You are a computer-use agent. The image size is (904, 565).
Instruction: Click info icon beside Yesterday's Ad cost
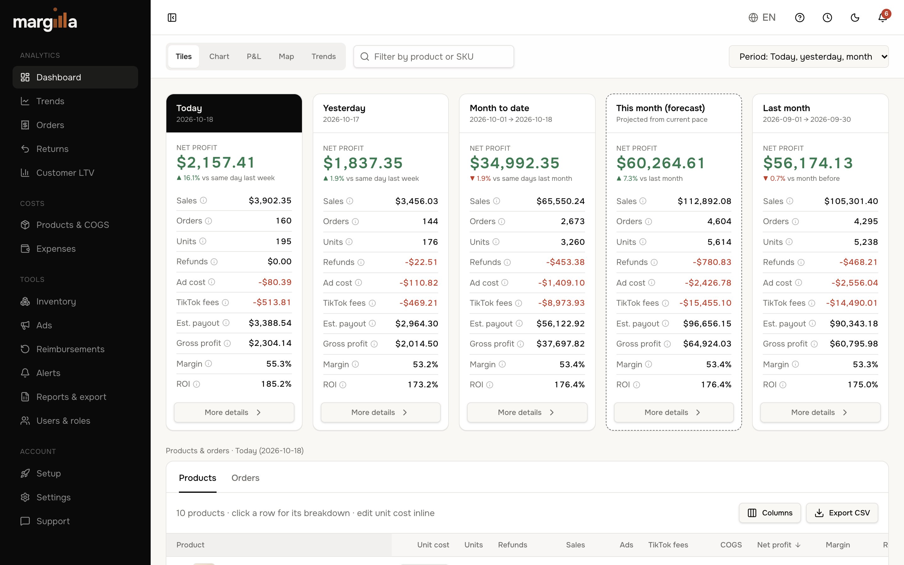click(x=358, y=282)
